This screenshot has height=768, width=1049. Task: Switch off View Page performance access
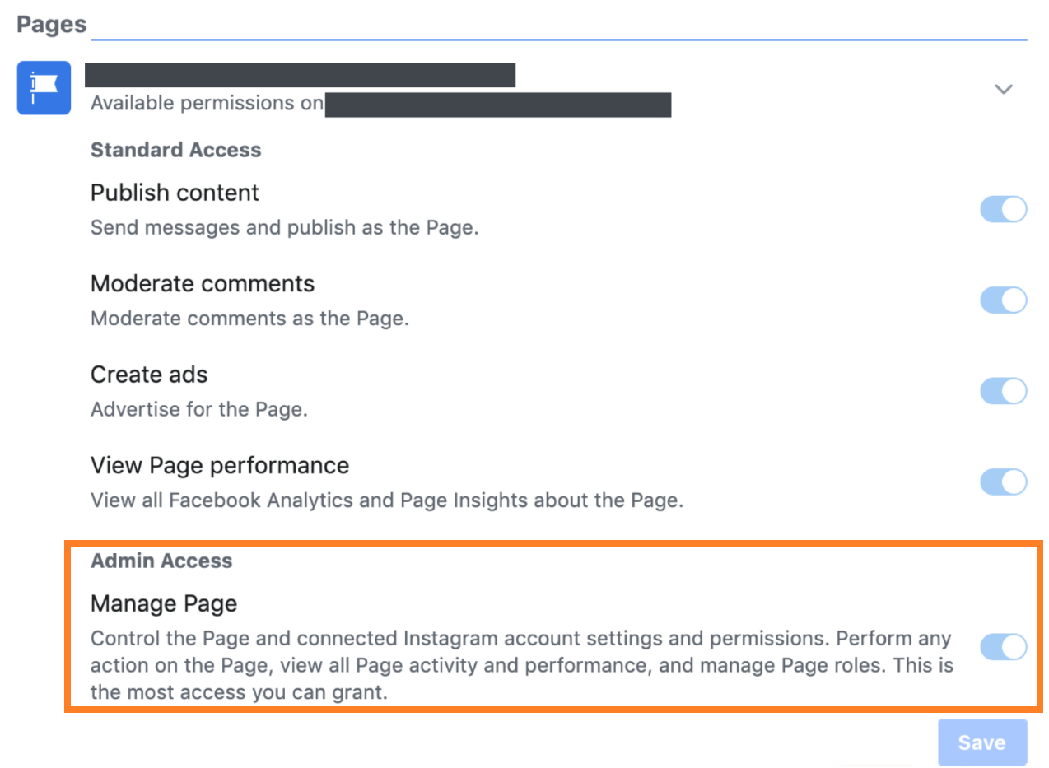[x=1003, y=482]
